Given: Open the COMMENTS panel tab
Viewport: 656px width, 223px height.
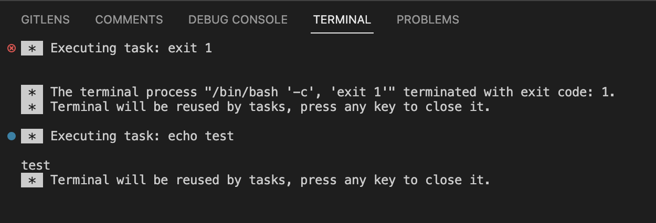Looking at the screenshot, I should [x=129, y=20].
